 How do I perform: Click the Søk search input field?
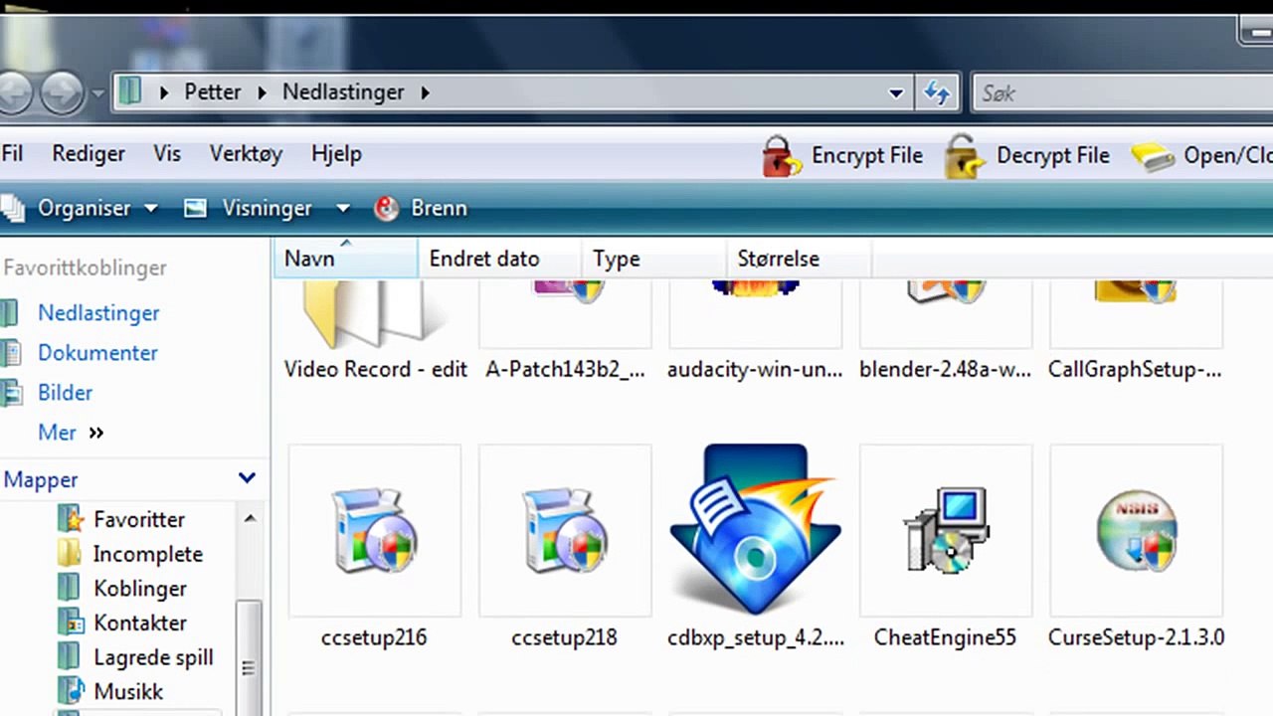(1122, 93)
